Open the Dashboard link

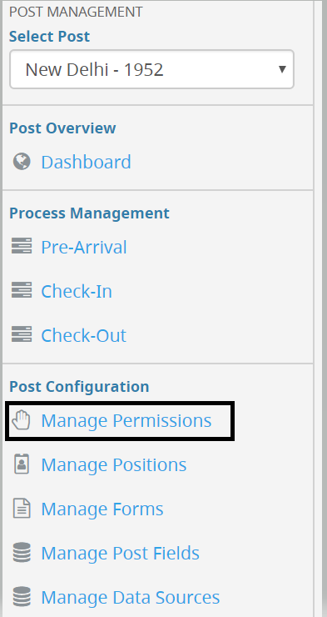(x=86, y=162)
